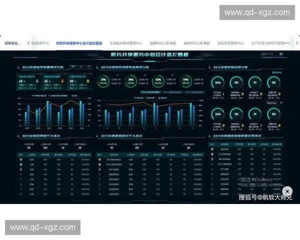This screenshot has height=240, width=300.
Task: Click the blue bar for year 2019
Action: [x=28, y=115]
